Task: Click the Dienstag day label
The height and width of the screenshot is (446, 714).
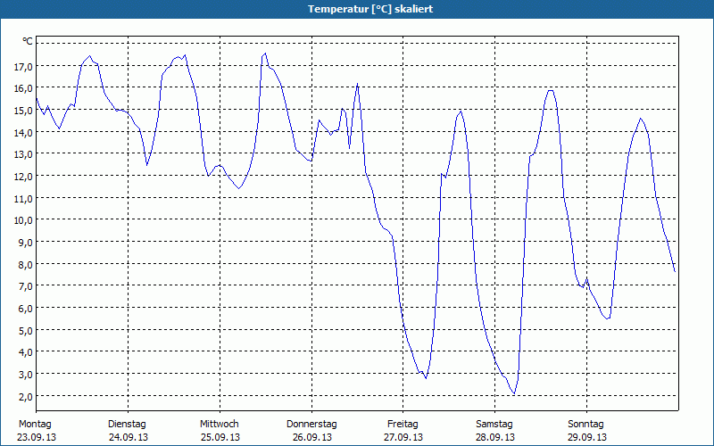Action: click(x=127, y=425)
